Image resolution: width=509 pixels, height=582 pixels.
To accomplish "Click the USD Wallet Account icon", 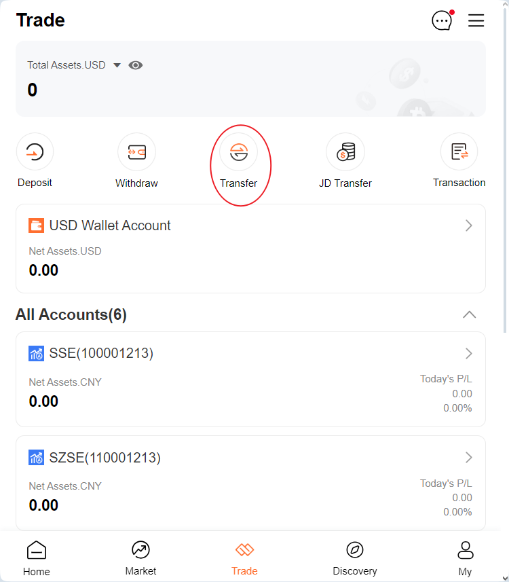I will click(36, 225).
